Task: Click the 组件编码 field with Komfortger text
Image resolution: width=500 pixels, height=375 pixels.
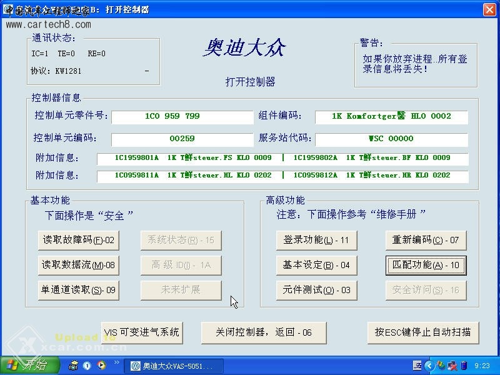Action: click(x=391, y=116)
